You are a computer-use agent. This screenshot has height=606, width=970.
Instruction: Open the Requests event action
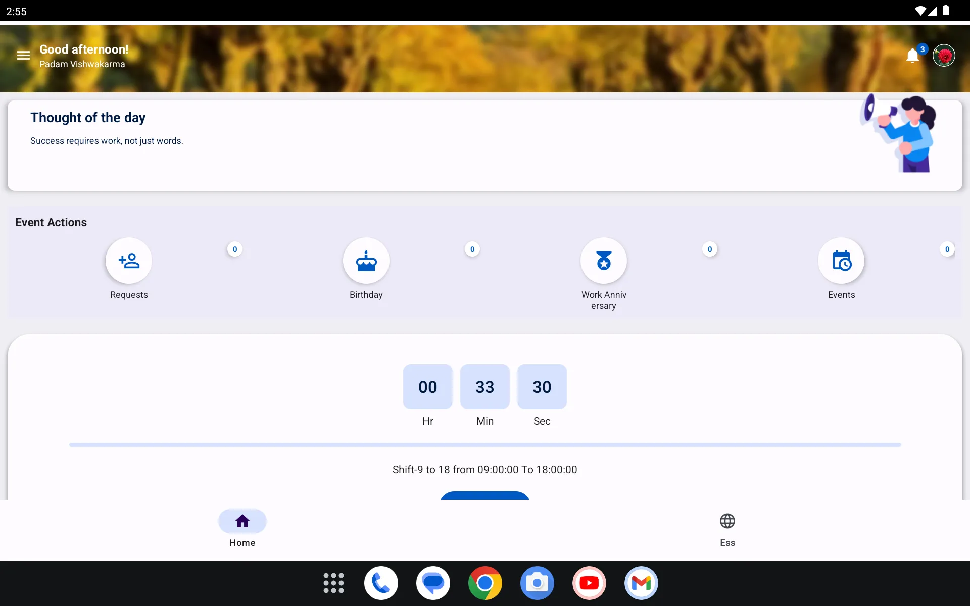point(129,261)
